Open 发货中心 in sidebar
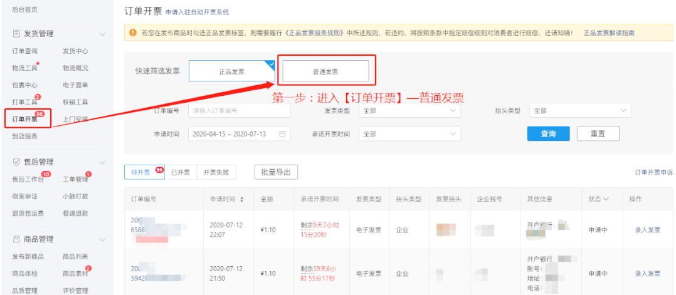The image size is (676, 295). [75, 51]
